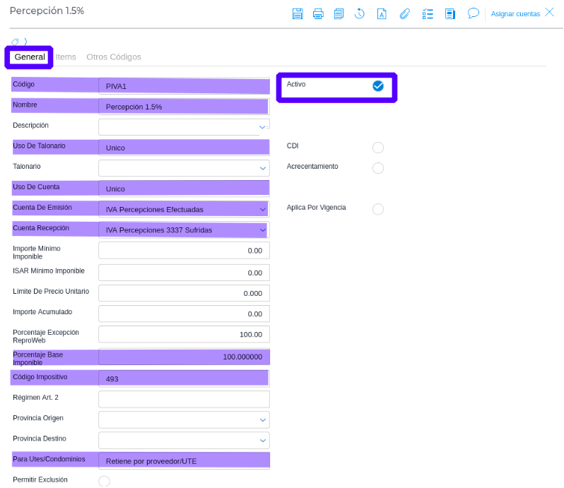
Task: Click the Asignar cuentas link
Action: 515,14
